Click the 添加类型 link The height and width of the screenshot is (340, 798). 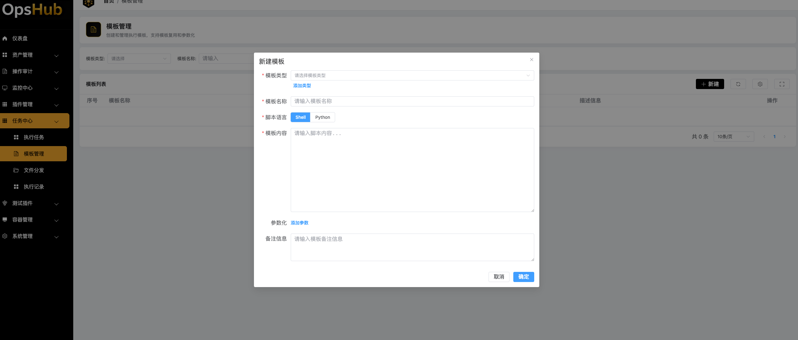coord(302,86)
